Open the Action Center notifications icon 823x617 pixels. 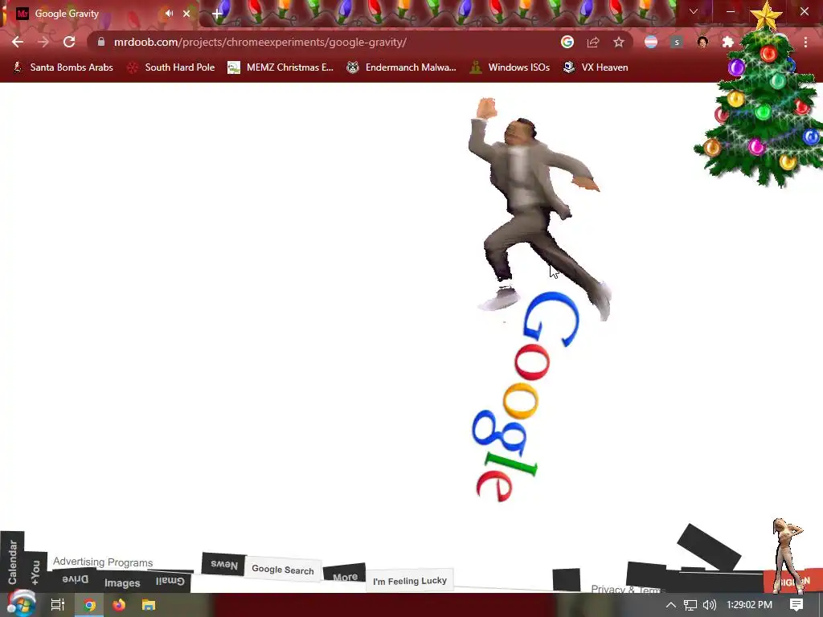click(x=796, y=605)
